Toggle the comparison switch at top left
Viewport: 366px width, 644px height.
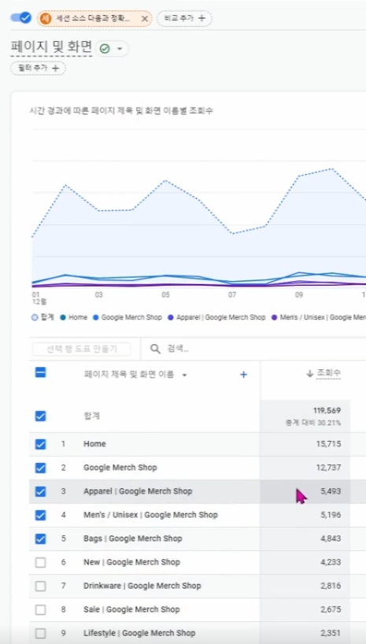pyautogui.click(x=20, y=18)
